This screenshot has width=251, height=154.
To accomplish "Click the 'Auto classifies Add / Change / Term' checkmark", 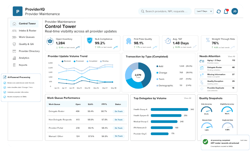I will click(5, 88).
